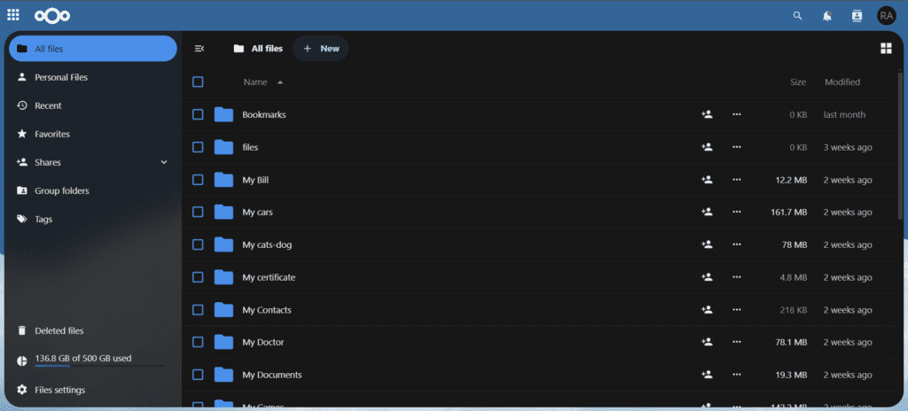Open the unified search magnifier
908x411 pixels.
click(x=797, y=16)
